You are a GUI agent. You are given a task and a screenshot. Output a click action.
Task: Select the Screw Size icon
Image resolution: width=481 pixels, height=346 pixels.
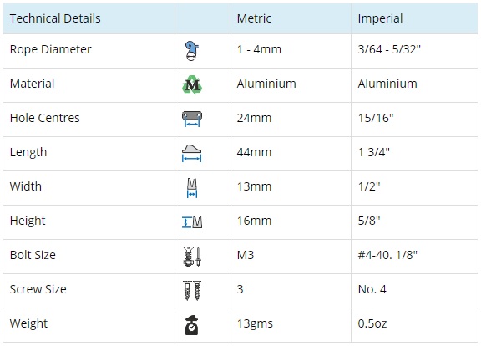point(192,290)
